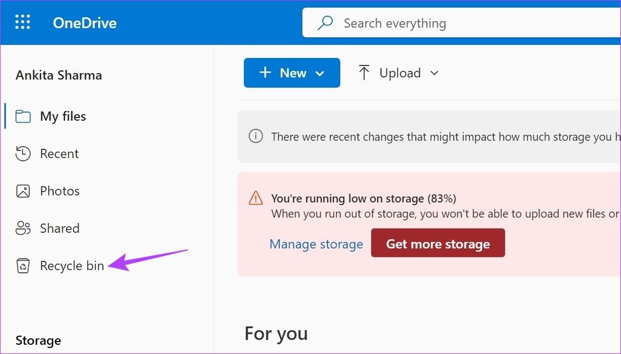Click the search magnifier icon

(325, 23)
